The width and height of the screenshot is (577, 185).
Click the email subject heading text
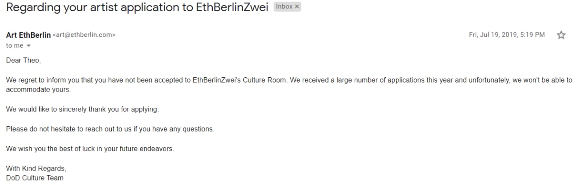[x=137, y=8]
